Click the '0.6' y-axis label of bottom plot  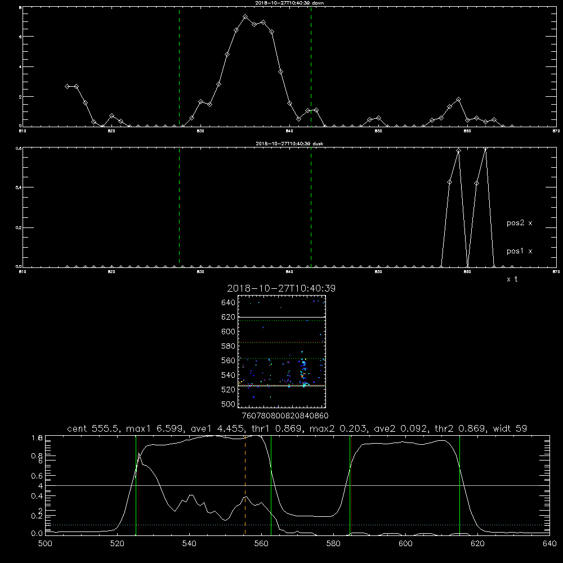(x=37, y=476)
